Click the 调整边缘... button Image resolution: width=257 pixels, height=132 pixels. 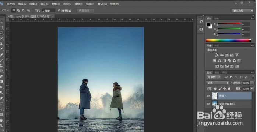tap(85, 10)
